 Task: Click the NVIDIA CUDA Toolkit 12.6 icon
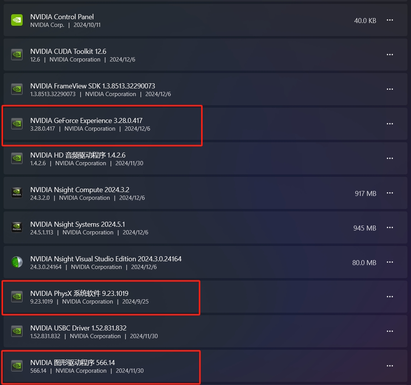click(17, 55)
